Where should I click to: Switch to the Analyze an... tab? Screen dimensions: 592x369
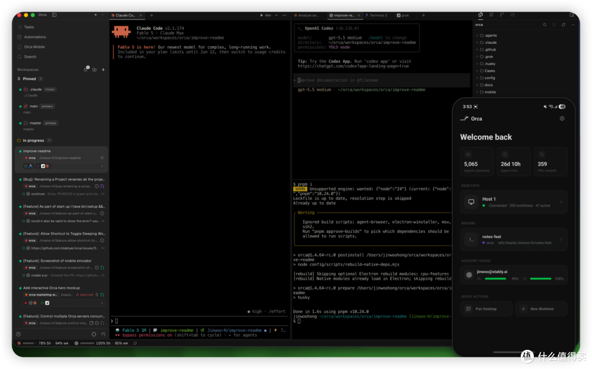pyautogui.click(x=306, y=15)
